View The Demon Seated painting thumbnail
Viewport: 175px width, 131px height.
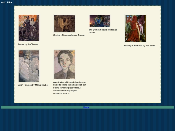coord(100,21)
